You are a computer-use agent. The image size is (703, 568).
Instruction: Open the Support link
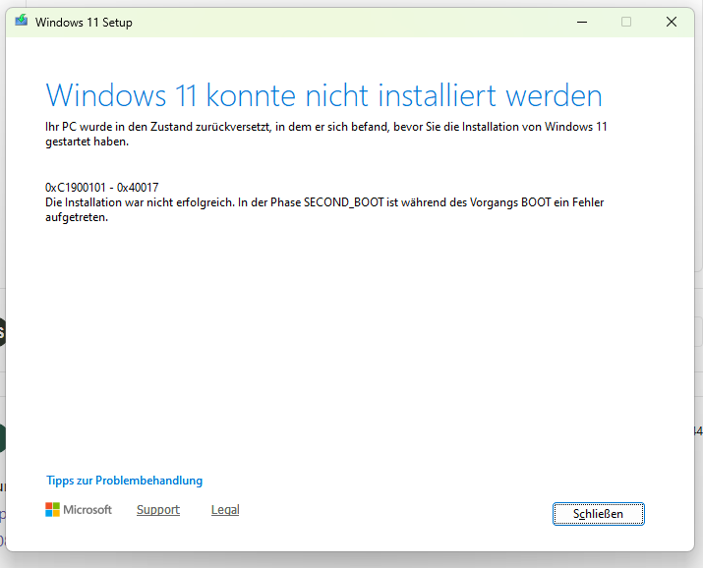(158, 510)
